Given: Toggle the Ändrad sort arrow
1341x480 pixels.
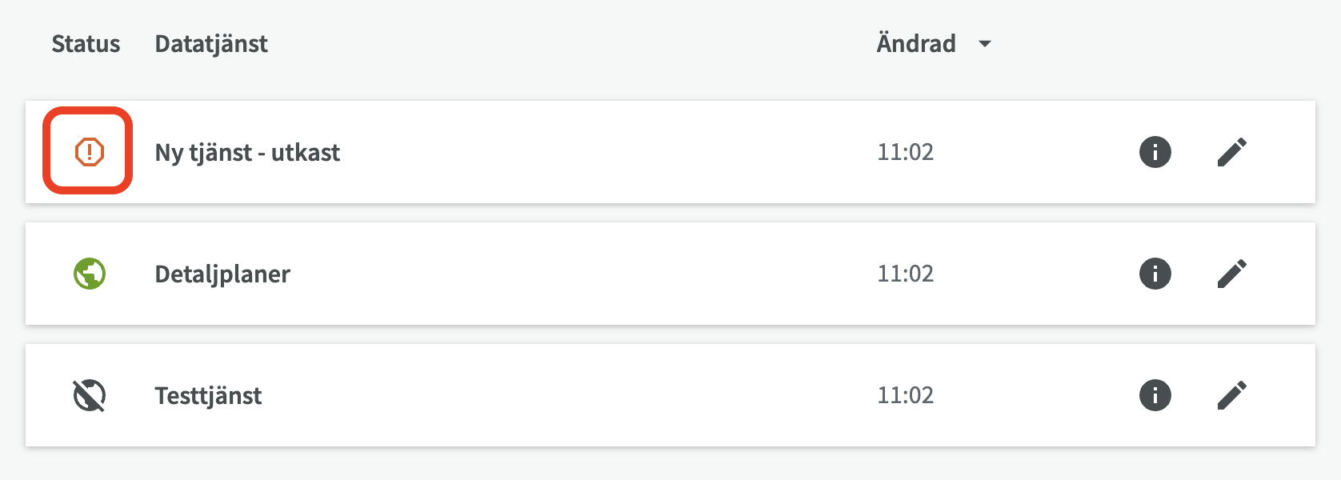Looking at the screenshot, I should 985,44.
